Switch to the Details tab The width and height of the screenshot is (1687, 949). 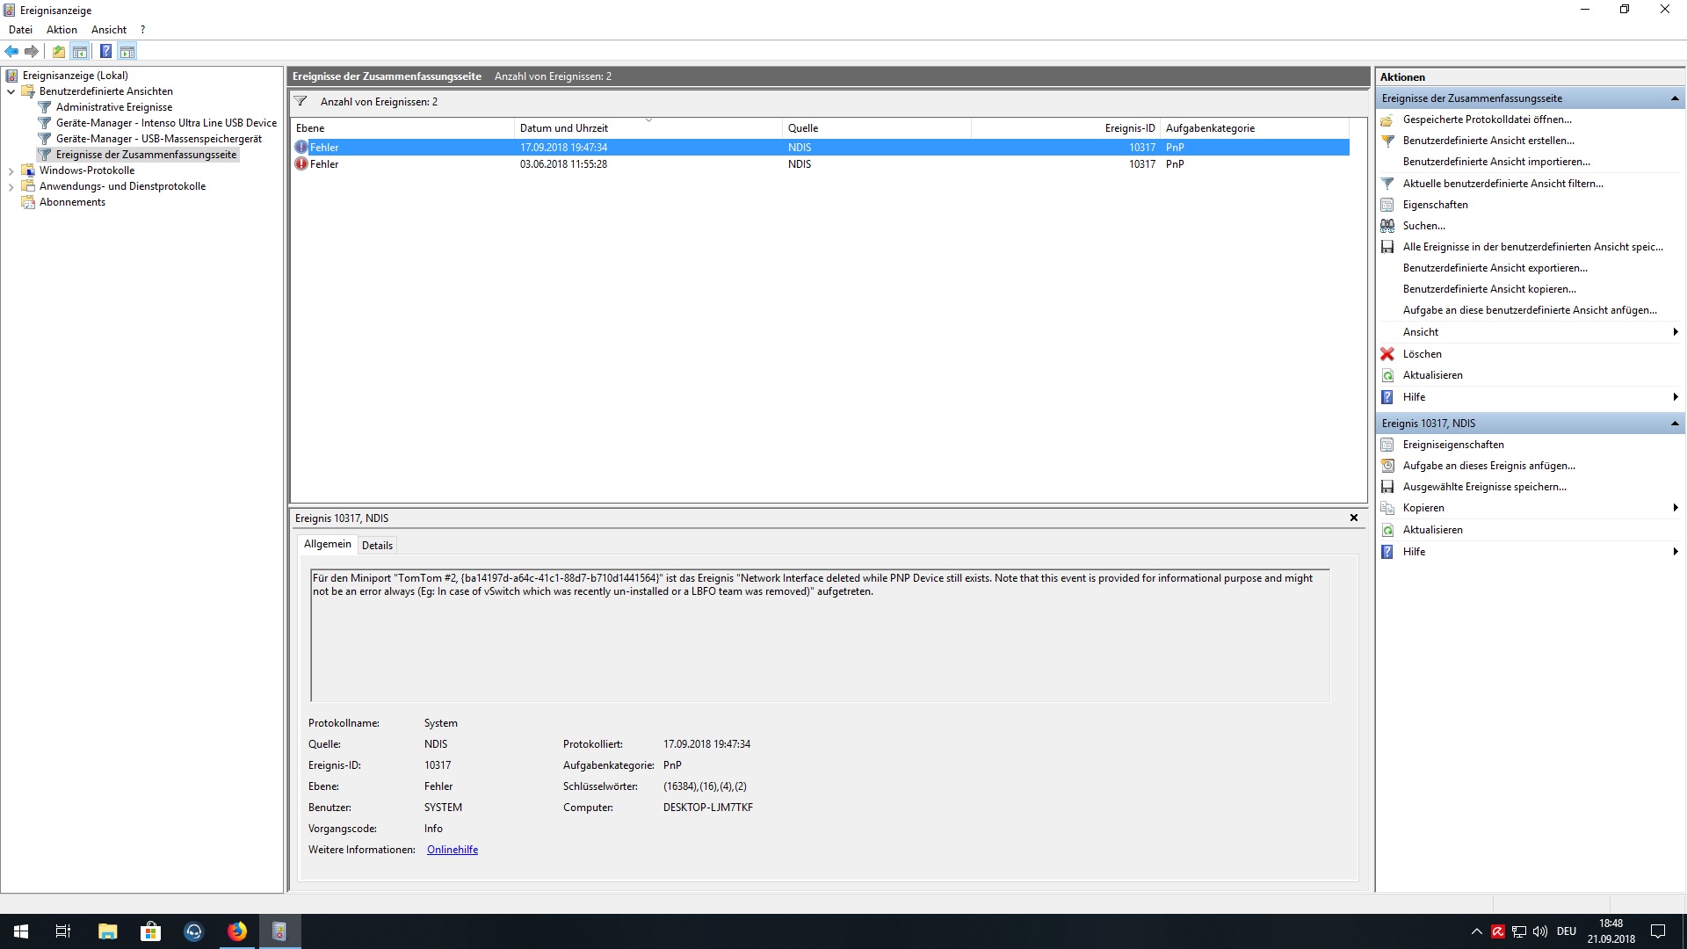377,546
